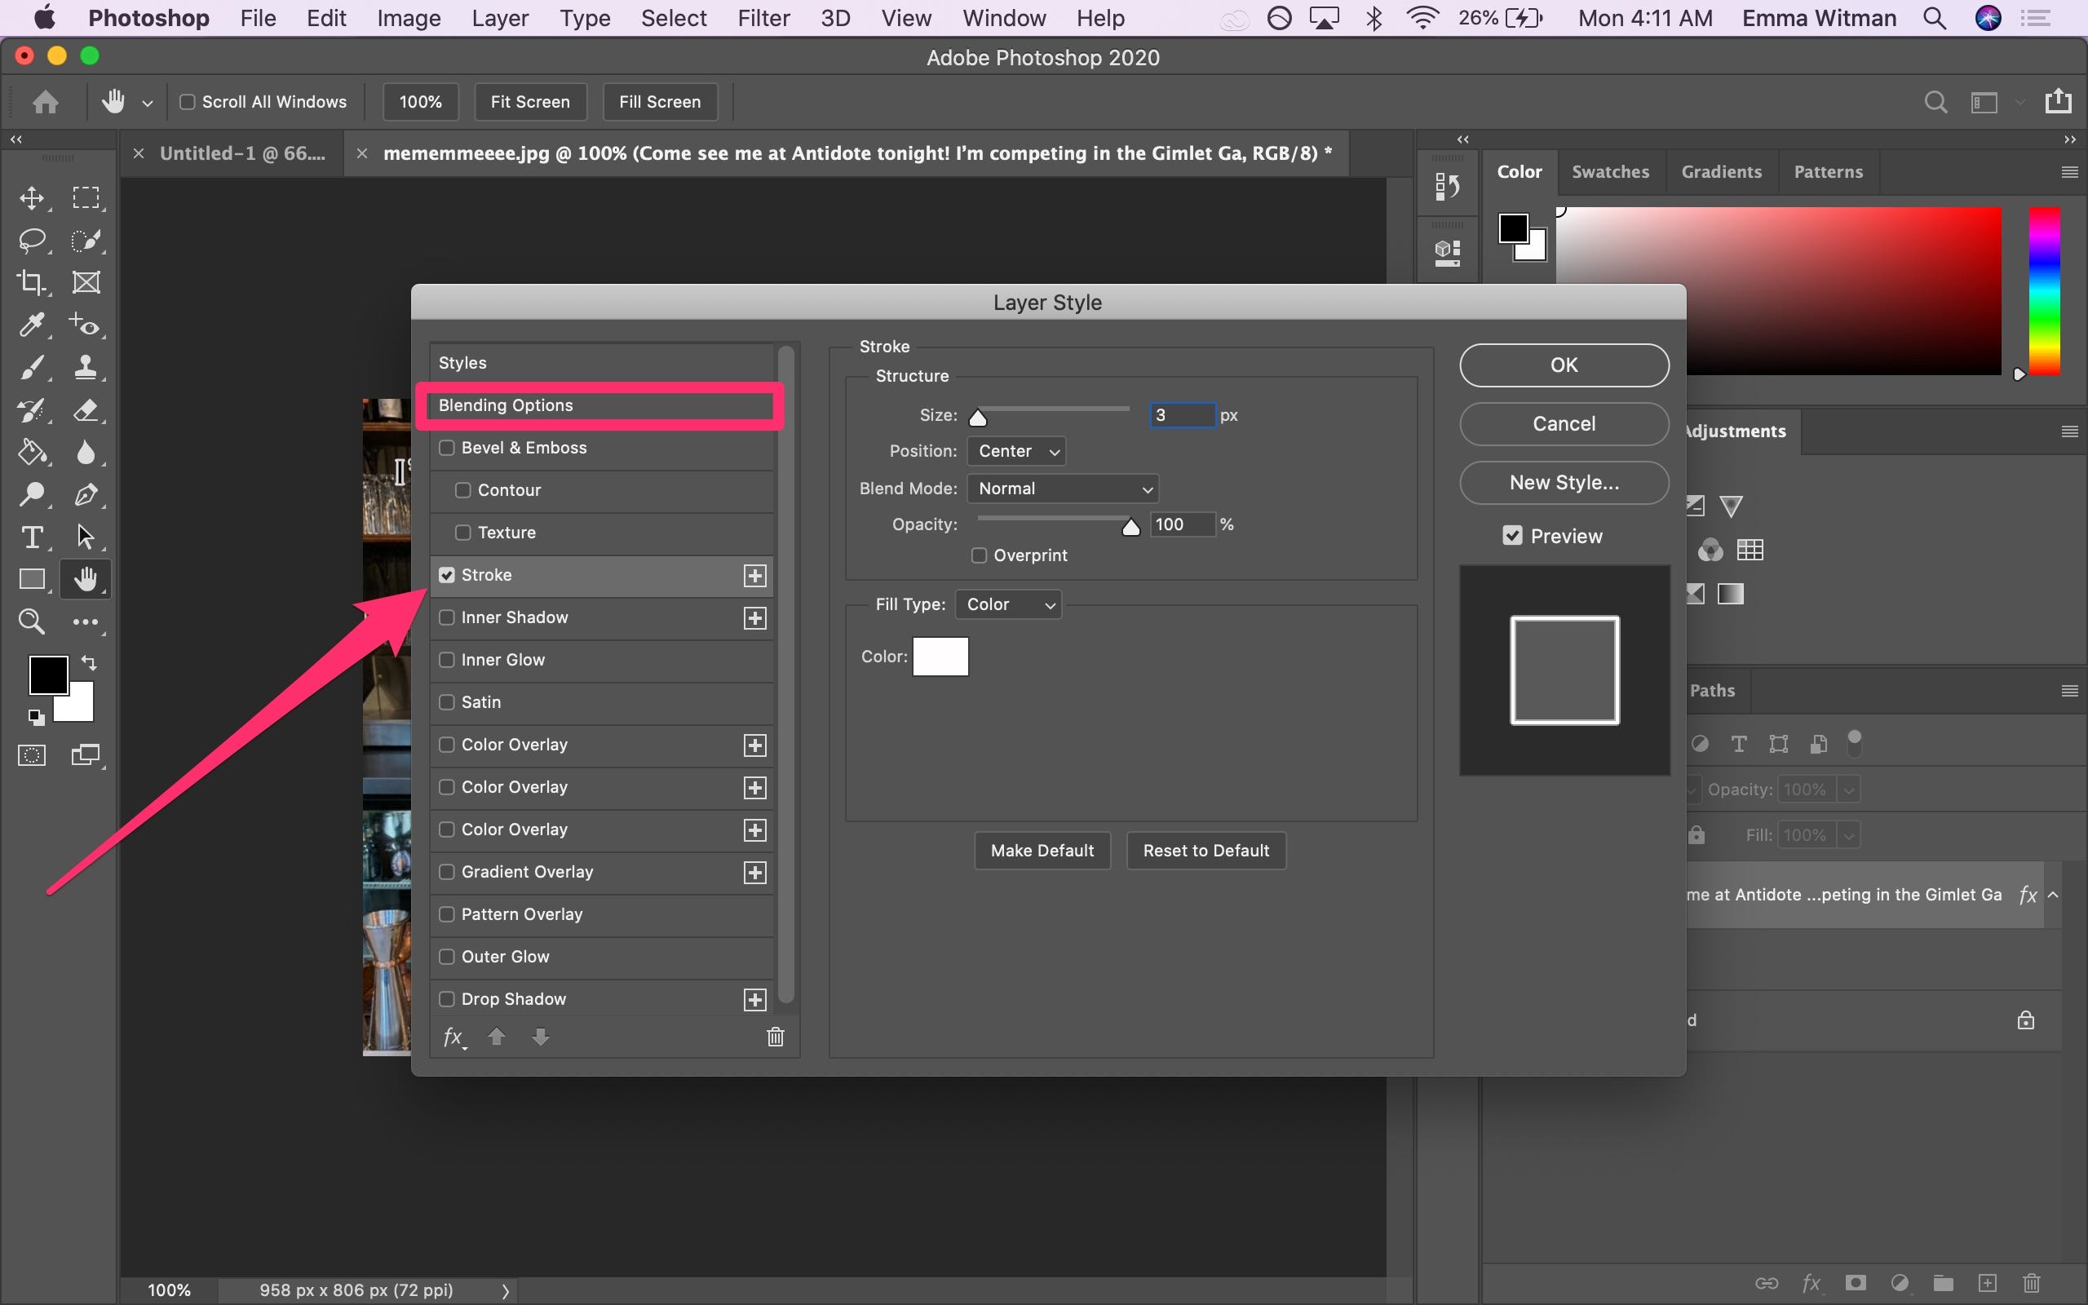Open the fx menu in Layer Style dialog
The height and width of the screenshot is (1305, 2088).
(x=453, y=1037)
